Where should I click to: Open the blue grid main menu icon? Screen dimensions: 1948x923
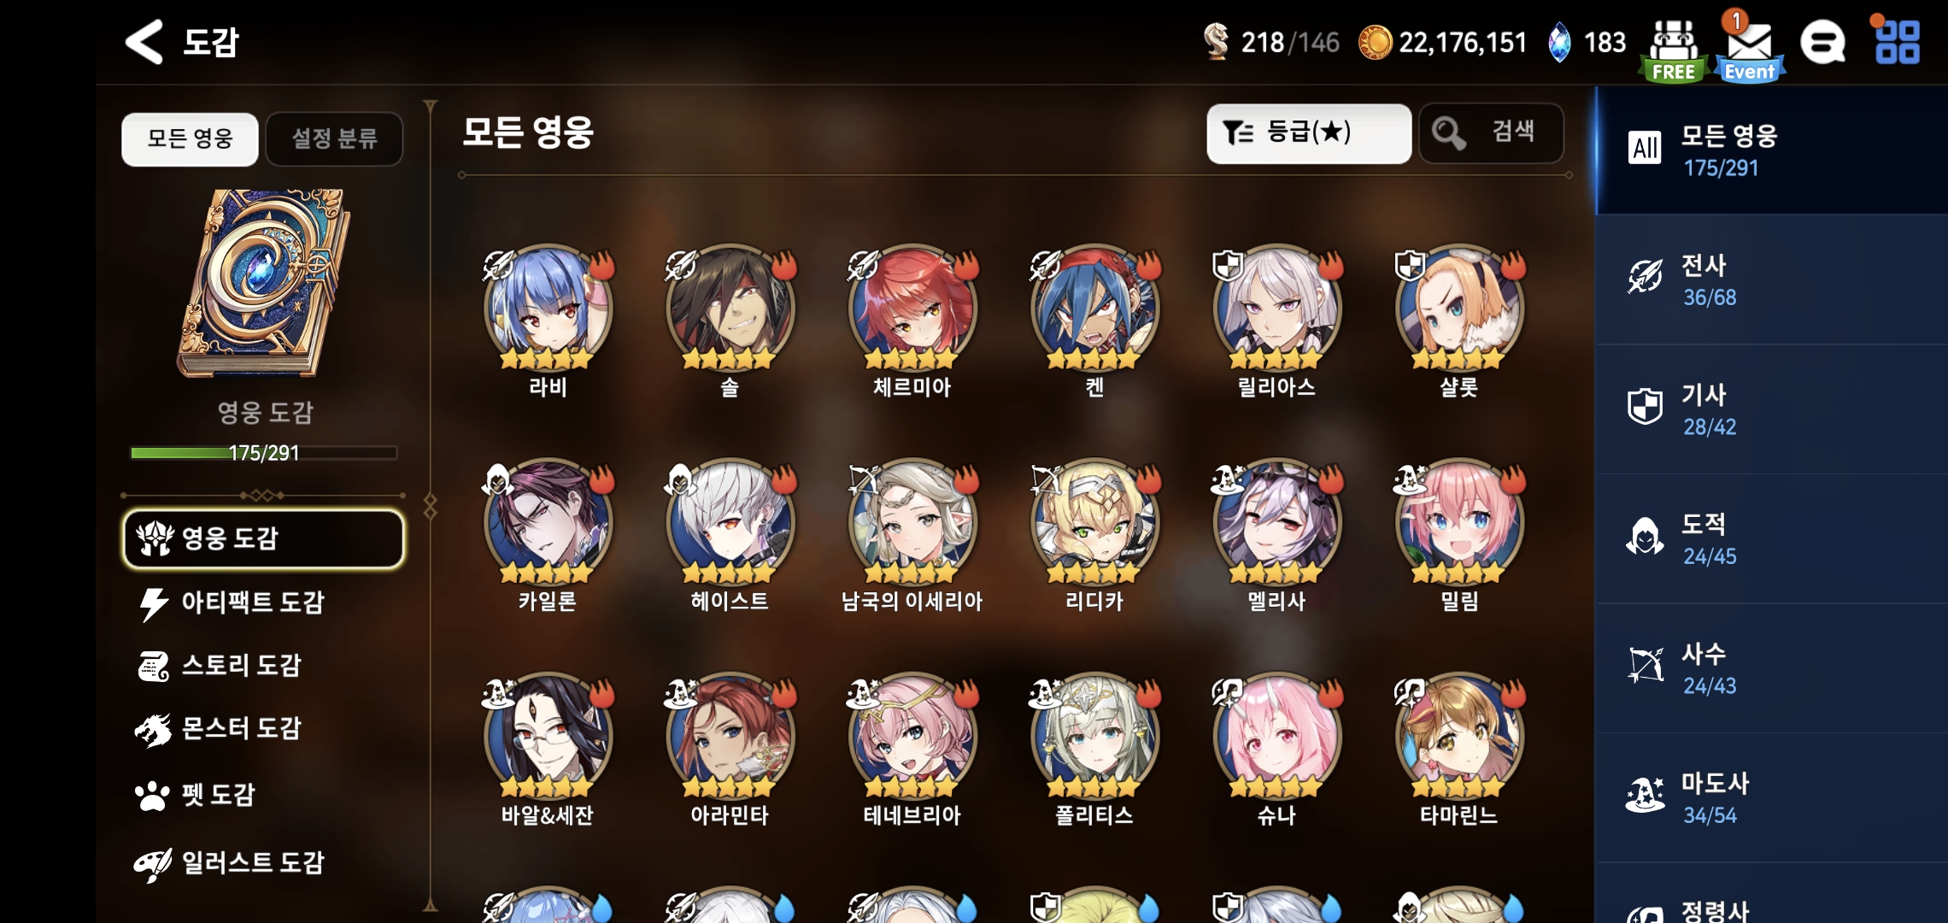tap(1897, 42)
